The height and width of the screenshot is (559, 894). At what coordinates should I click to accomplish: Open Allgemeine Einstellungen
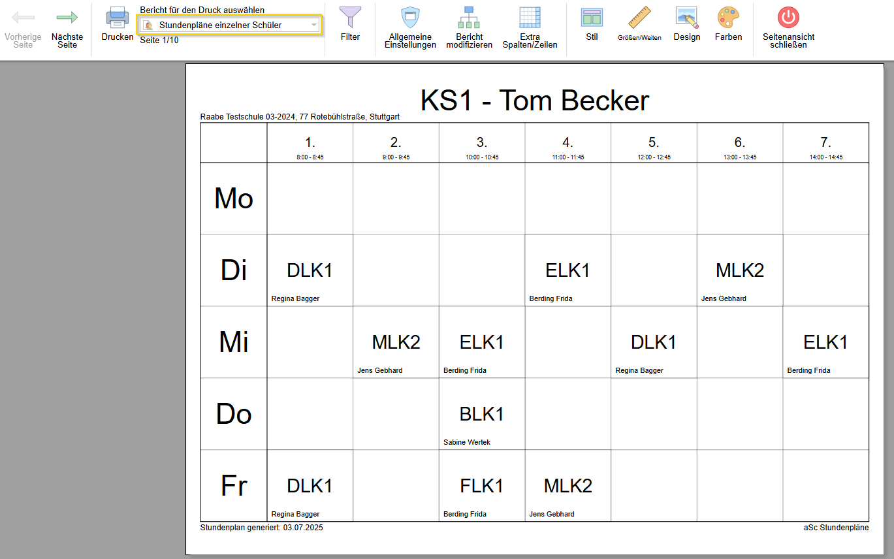(410, 29)
